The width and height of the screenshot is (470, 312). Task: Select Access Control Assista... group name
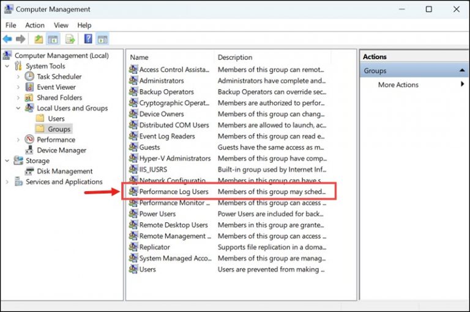[x=174, y=70]
